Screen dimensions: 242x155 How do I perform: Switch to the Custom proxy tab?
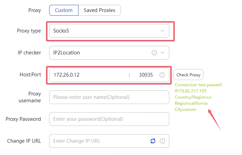click(64, 10)
